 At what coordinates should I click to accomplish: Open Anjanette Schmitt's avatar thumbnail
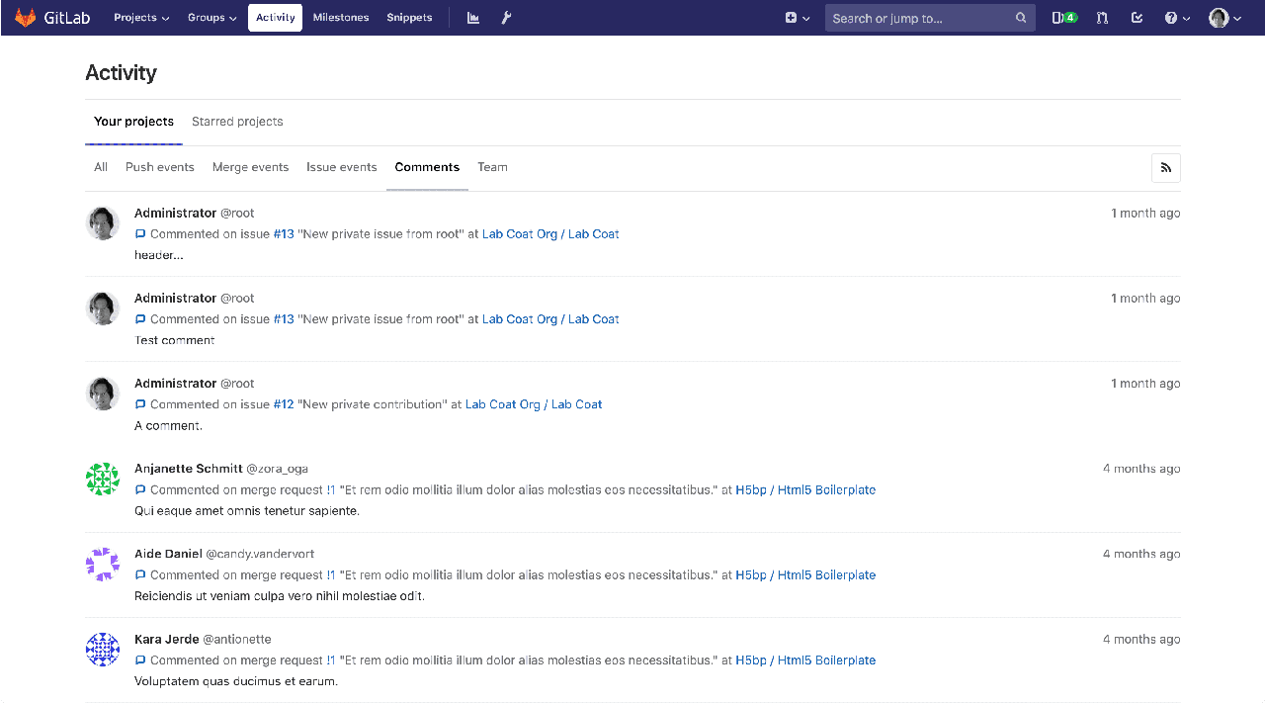(103, 479)
